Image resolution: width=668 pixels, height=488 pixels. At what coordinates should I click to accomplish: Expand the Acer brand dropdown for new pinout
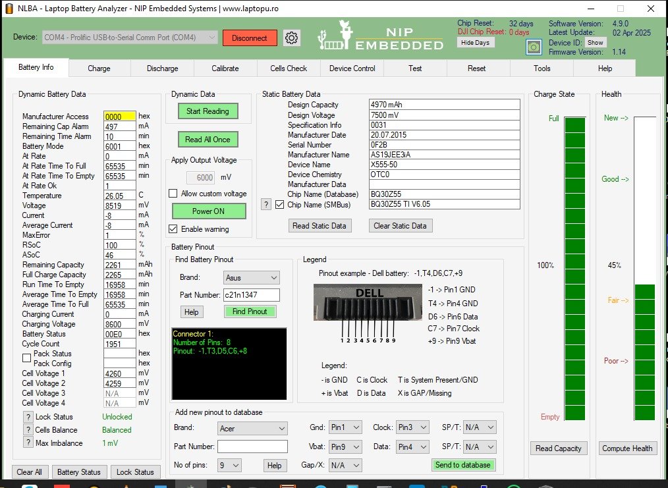click(x=252, y=429)
